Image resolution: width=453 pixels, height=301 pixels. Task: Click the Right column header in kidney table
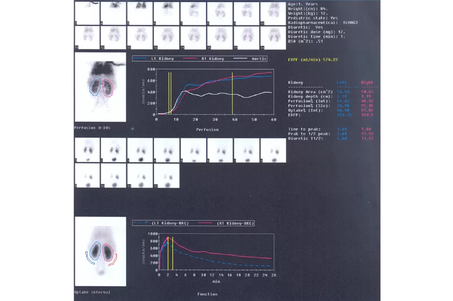[x=367, y=82]
